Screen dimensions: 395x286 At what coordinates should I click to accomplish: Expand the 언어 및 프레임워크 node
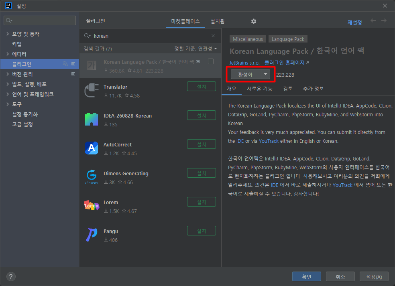[8, 94]
